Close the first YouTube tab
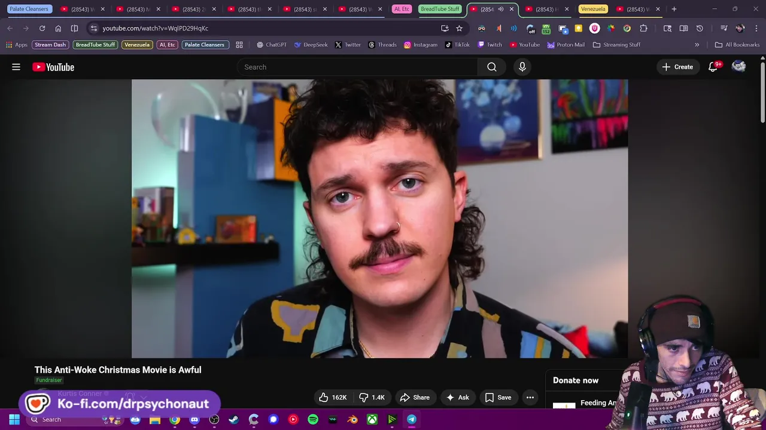Viewport: 766px width, 430px height. click(x=102, y=9)
